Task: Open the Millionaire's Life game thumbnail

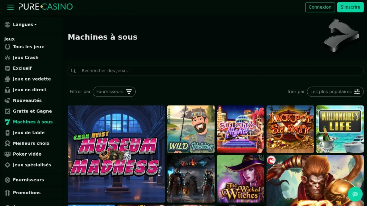Action: 340,129
